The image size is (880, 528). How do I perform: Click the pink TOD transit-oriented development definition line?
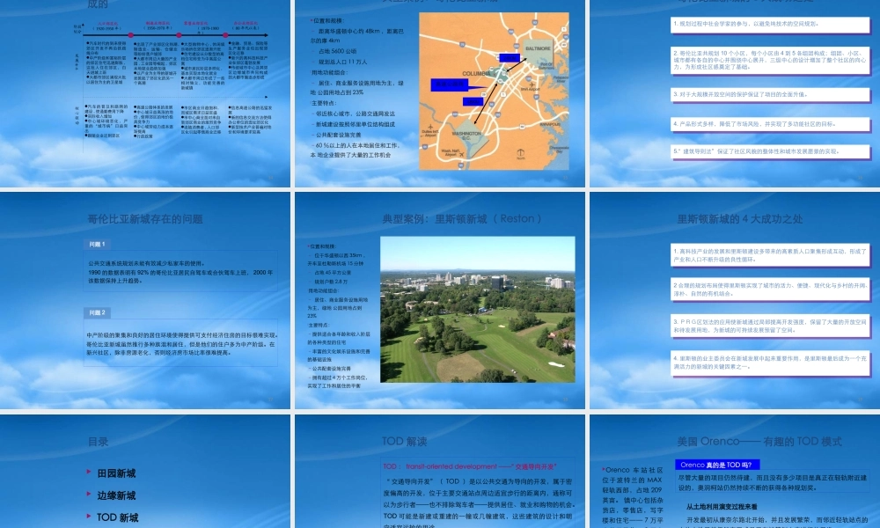[x=469, y=466]
